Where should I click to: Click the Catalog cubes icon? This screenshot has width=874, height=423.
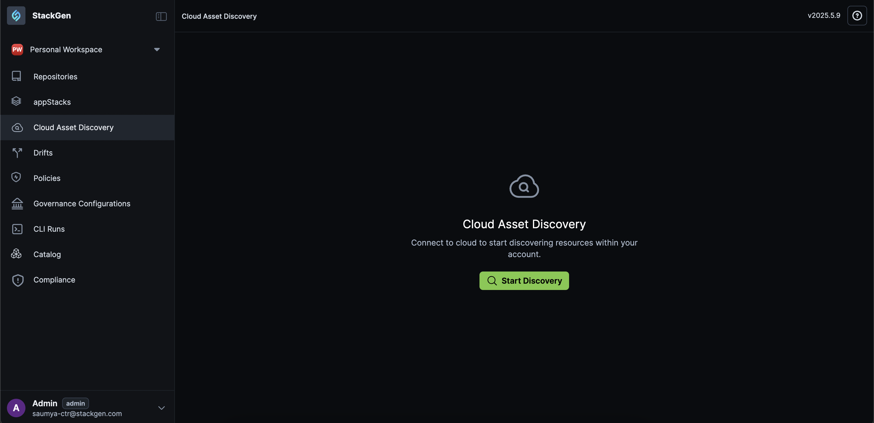[x=16, y=254]
